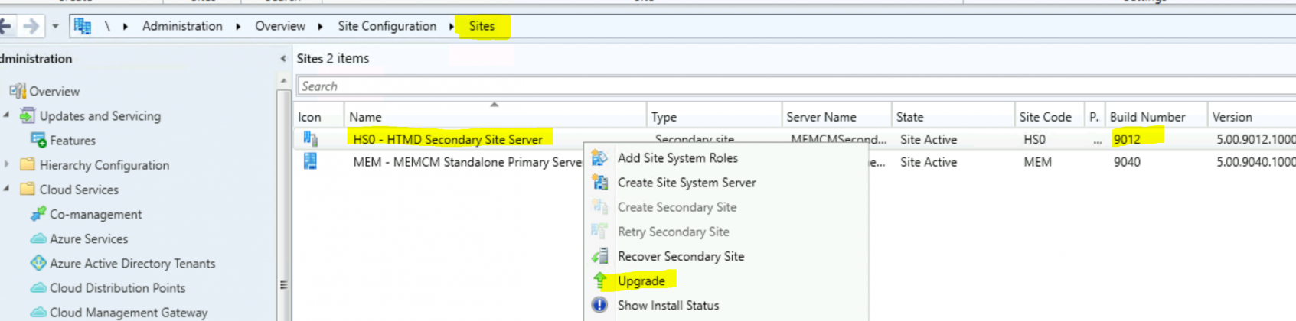Click into the Sites search box
Viewport: 1296px width, 321px height.
766,86
